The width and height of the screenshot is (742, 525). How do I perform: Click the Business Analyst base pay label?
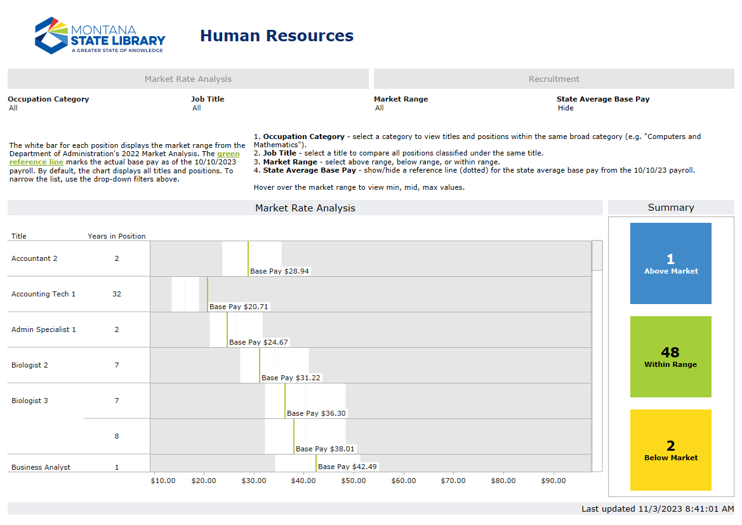tap(348, 466)
